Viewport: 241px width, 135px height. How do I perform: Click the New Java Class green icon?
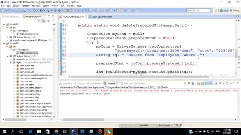[x=59, y=10]
